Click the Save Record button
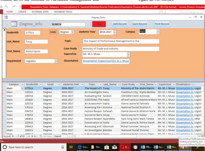 click(x=139, y=24)
